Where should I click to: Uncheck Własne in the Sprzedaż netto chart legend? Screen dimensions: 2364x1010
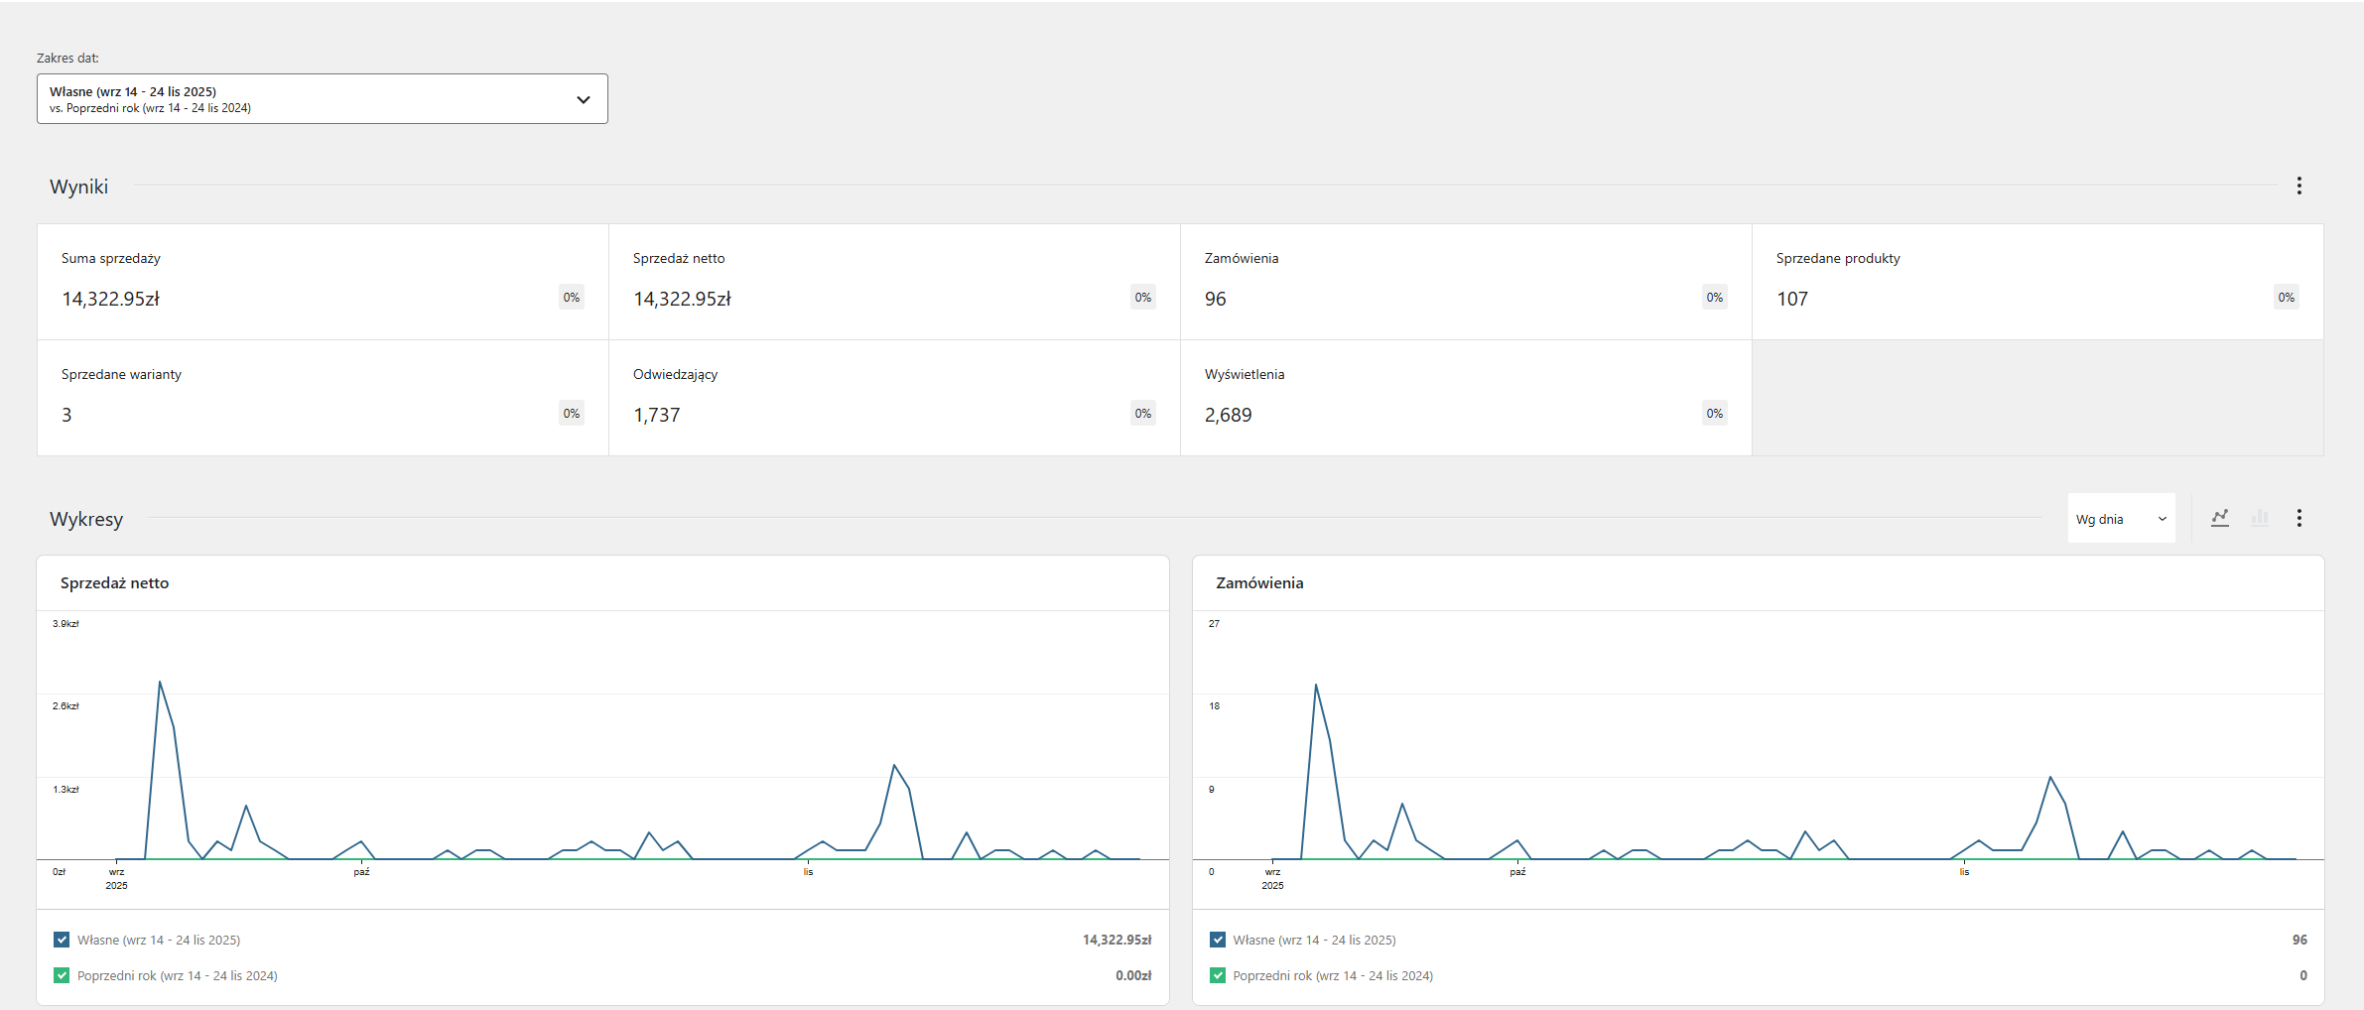[x=62, y=940]
